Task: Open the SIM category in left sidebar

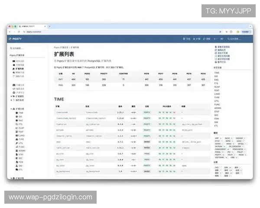Action: click(x=20, y=166)
